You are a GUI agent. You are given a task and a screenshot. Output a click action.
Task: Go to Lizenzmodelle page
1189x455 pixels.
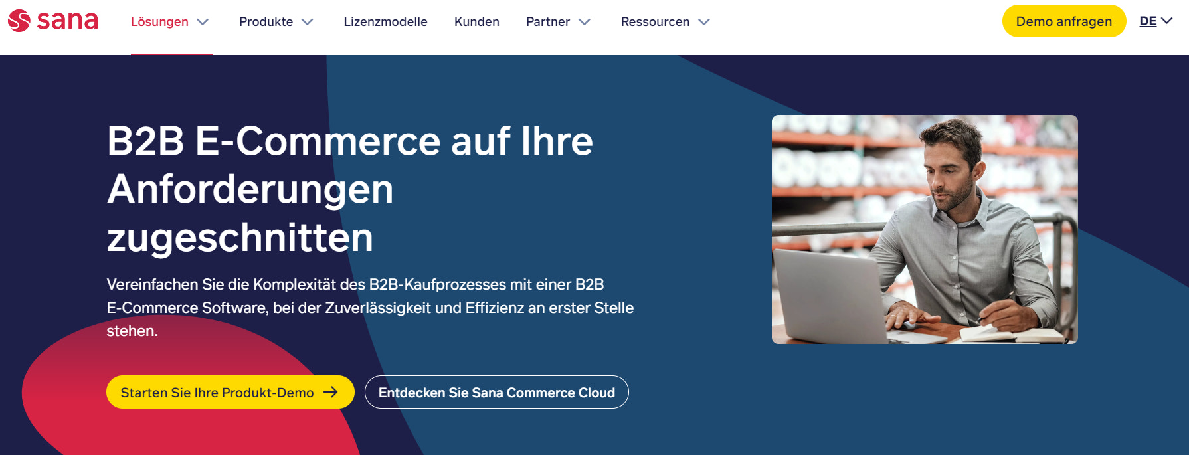coord(385,22)
